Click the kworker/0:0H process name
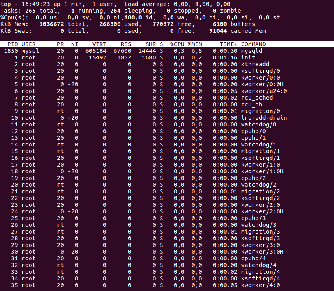Screen dimensions: 334x291 click(x=262, y=84)
